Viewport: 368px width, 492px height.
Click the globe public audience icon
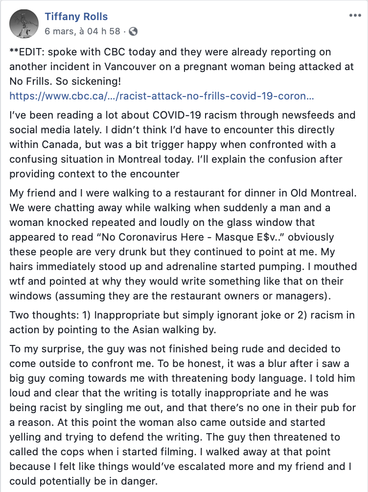133,31
